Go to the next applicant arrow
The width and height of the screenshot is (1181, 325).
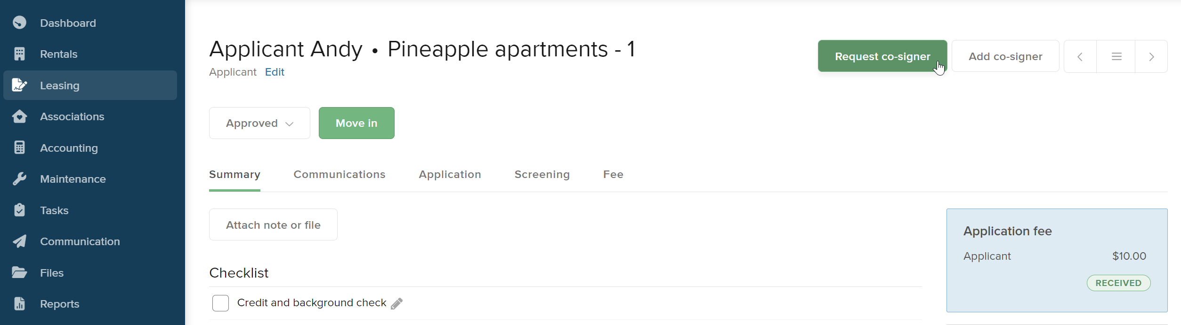[x=1151, y=57]
